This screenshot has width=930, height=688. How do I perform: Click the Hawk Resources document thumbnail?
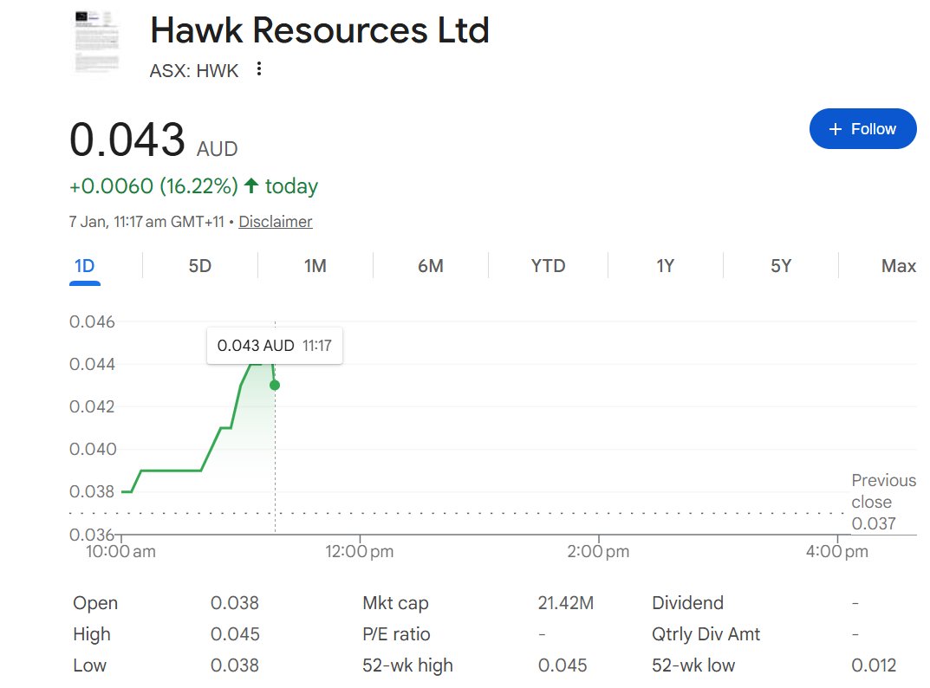97,42
